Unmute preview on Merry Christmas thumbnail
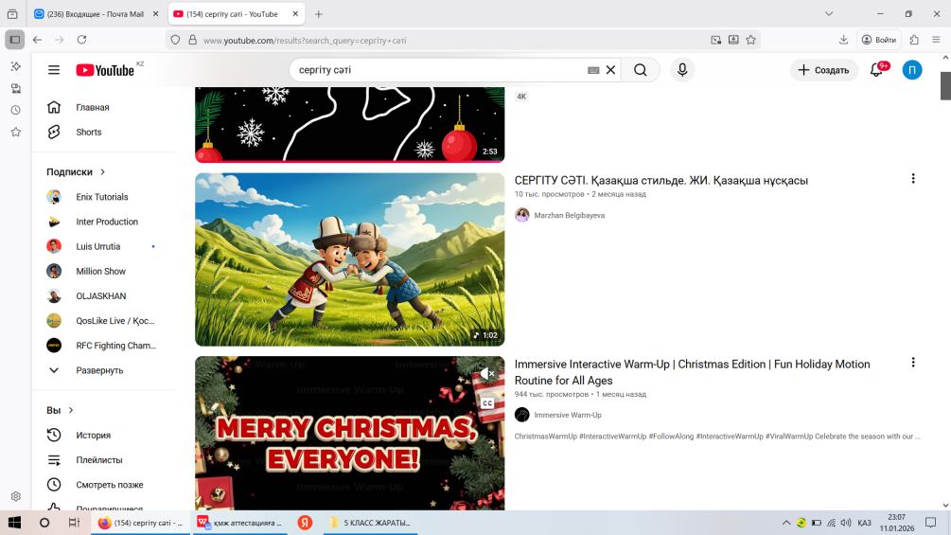The image size is (951, 535). (487, 374)
